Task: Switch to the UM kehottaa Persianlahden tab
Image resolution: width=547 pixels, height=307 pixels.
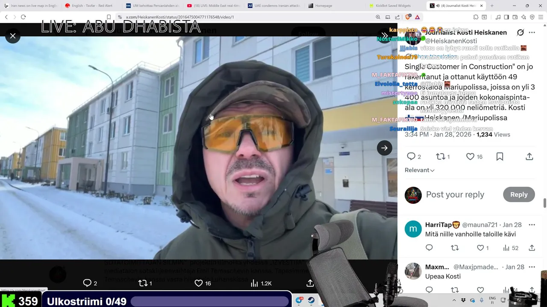Action: pos(153,6)
